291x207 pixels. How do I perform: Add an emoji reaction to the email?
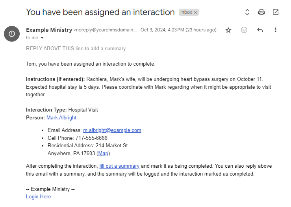point(244,30)
